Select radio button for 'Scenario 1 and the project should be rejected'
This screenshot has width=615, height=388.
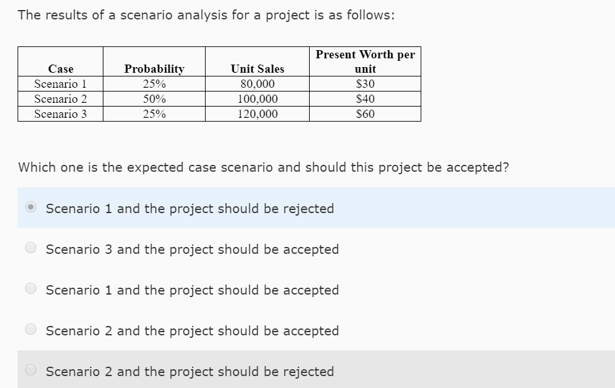[x=31, y=207]
